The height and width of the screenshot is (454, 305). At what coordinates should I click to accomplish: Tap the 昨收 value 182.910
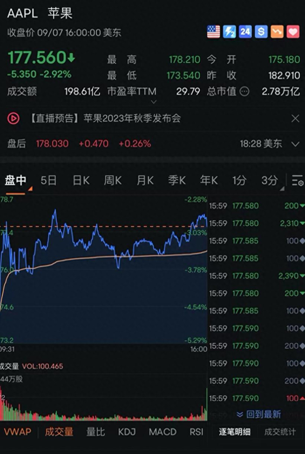pyautogui.click(x=284, y=76)
